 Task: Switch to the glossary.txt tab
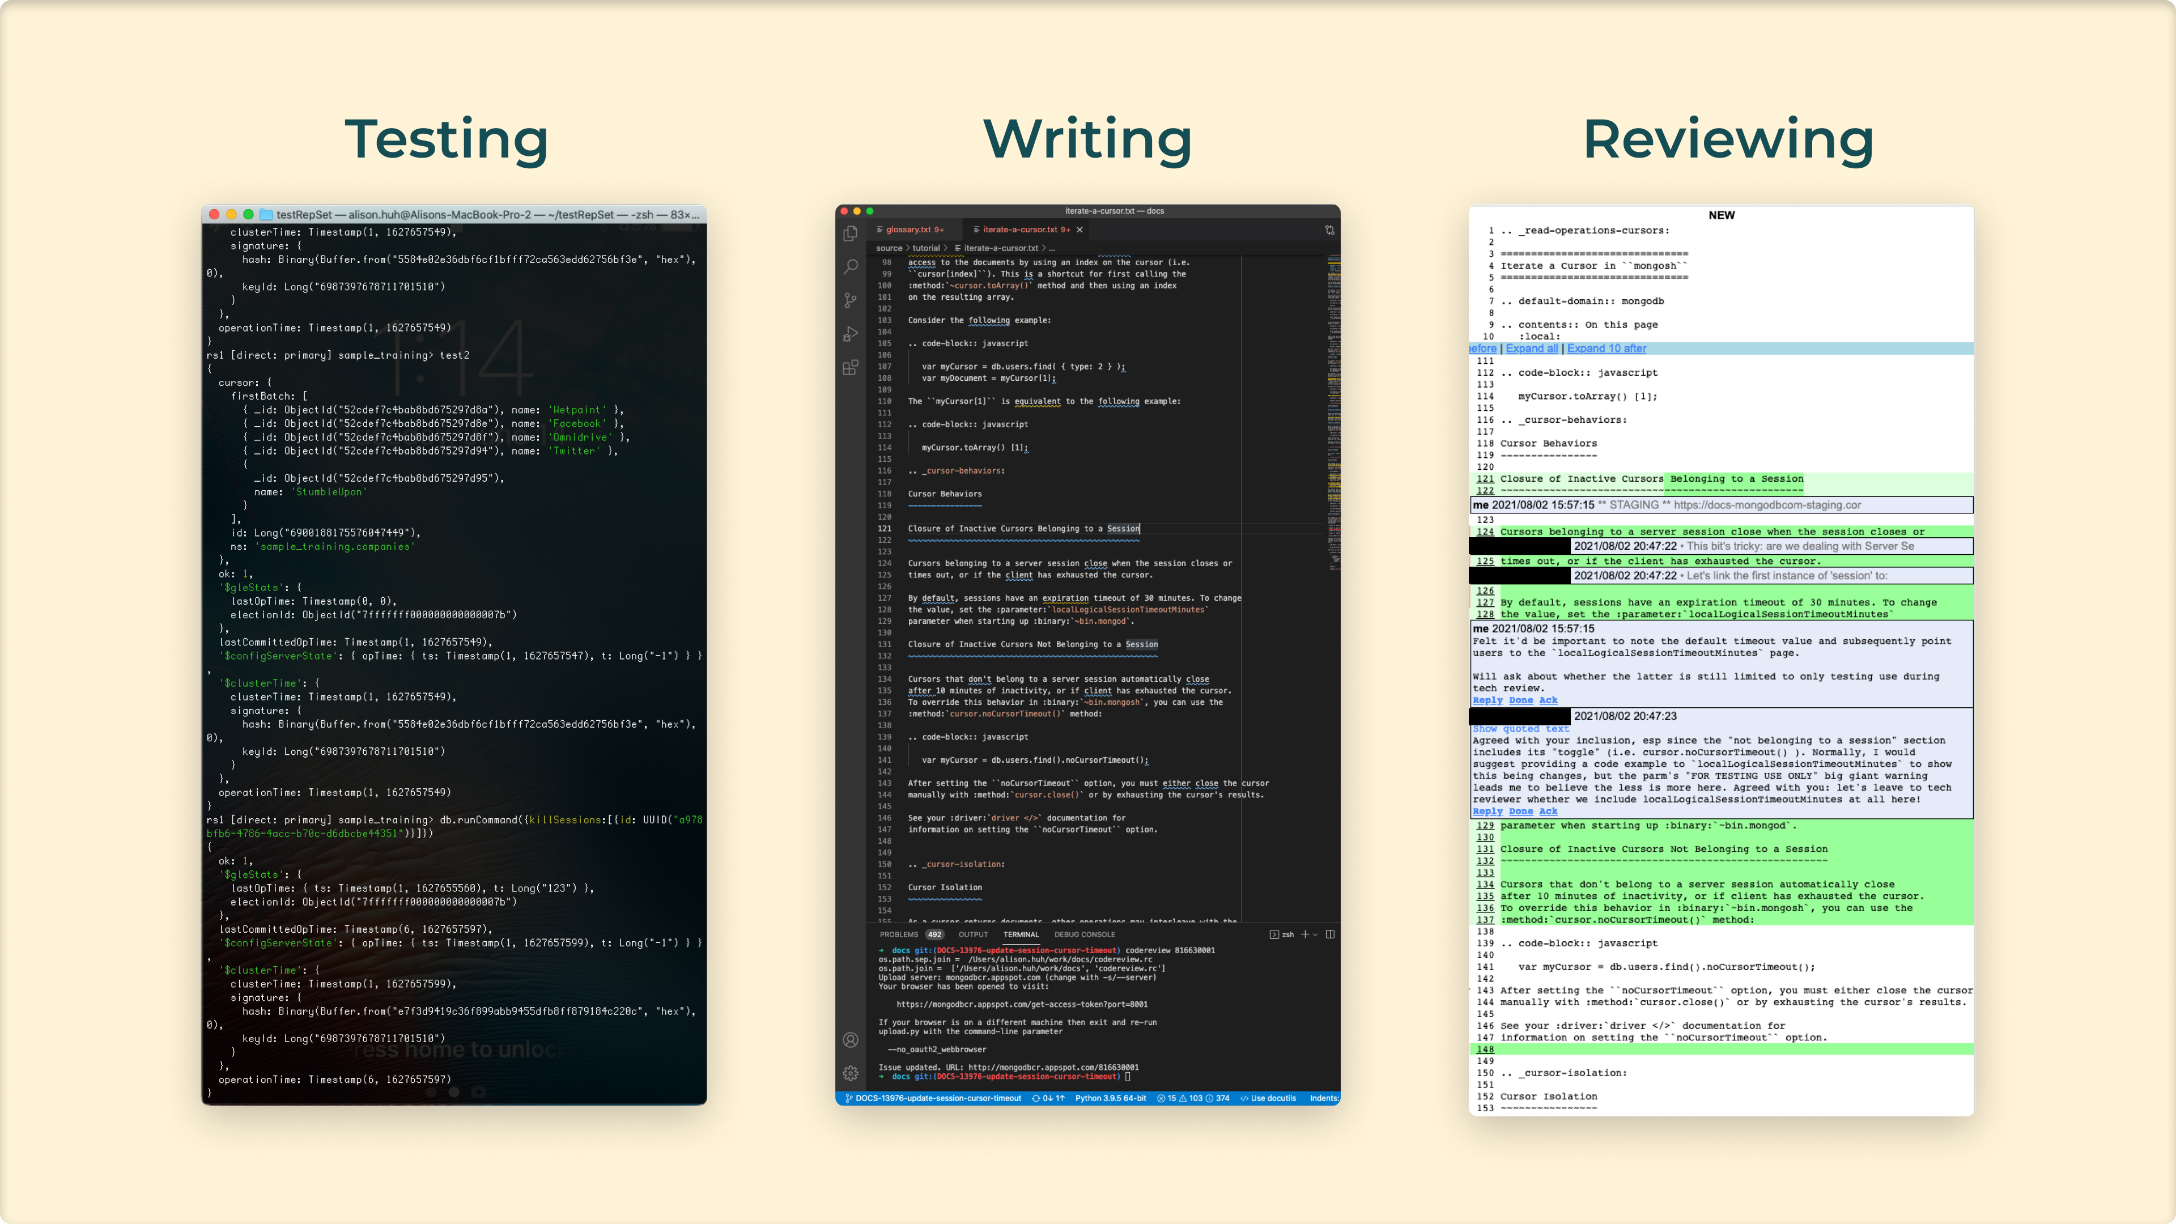click(909, 229)
